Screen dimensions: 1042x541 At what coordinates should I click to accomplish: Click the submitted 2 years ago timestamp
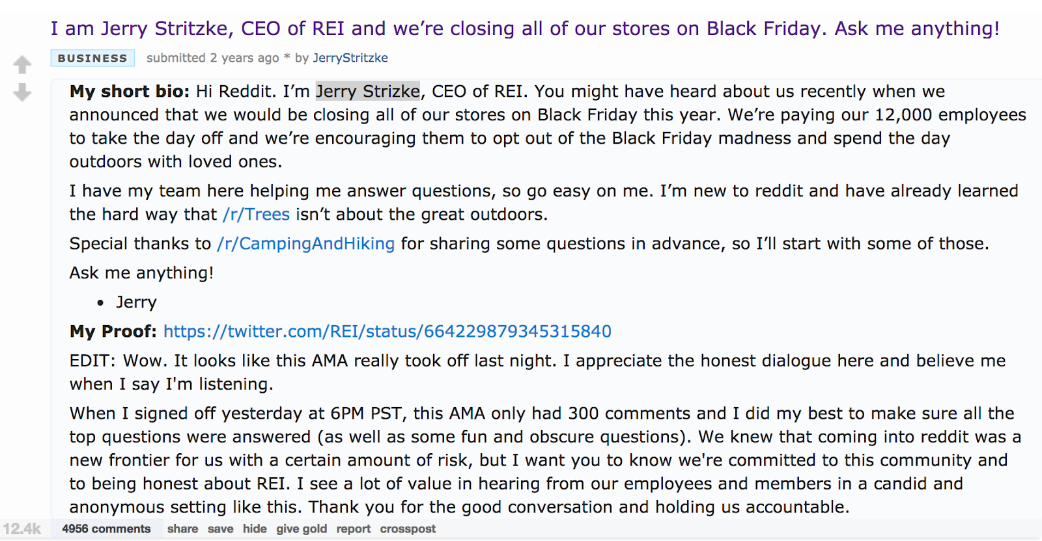tap(212, 58)
